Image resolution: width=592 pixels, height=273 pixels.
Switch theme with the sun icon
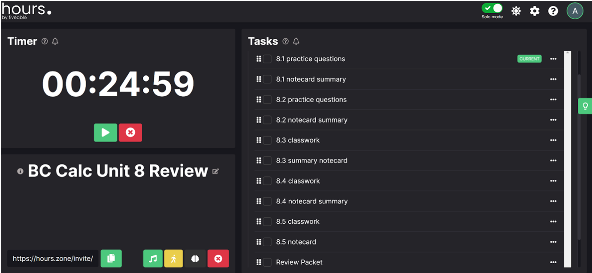516,11
